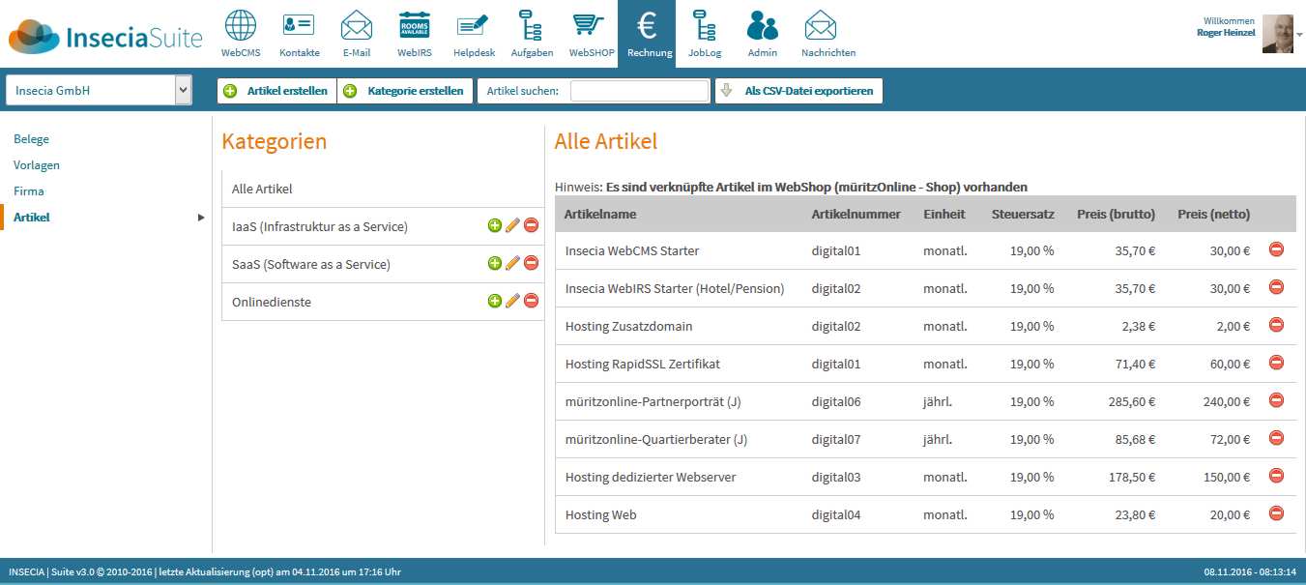1306x585 pixels.
Task: Open the Hosting RapidSSL Zertifikat article
Action: tap(643, 364)
